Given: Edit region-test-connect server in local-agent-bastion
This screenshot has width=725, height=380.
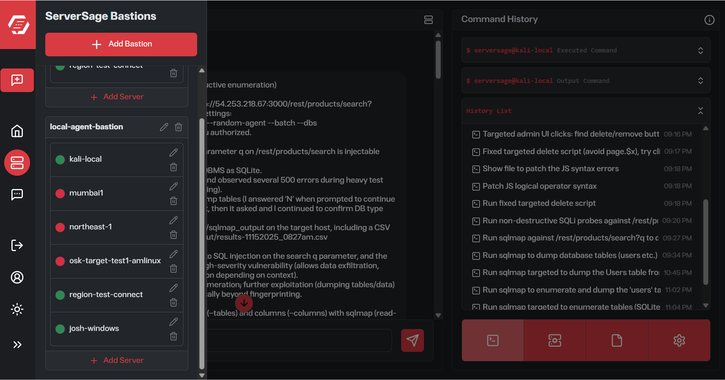Looking at the screenshot, I should pyautogui.click(x=174, y=288).
